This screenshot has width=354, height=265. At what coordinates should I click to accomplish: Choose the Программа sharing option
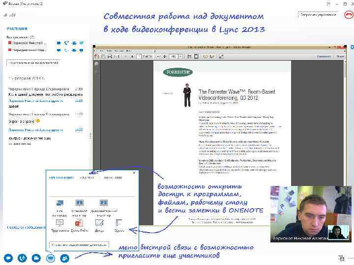click(59, 226)
